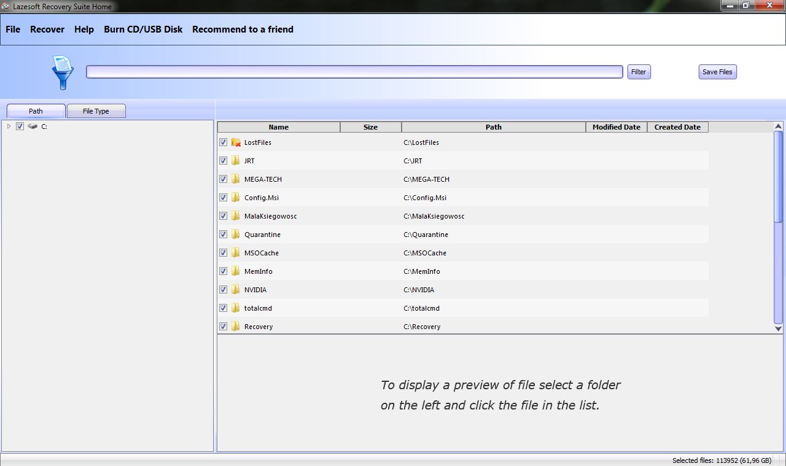The height and width of the screenshot is (466, 786).
Task: Uncheck the Quarantine checkbox
Action: point(224,235)
